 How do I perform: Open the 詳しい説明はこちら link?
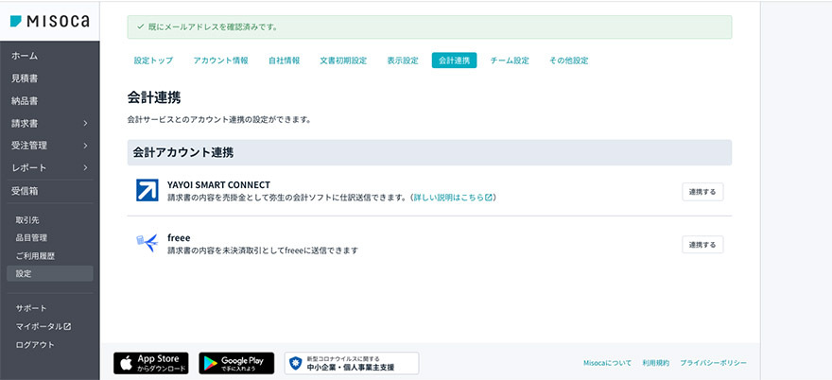(x=453, y=198)
